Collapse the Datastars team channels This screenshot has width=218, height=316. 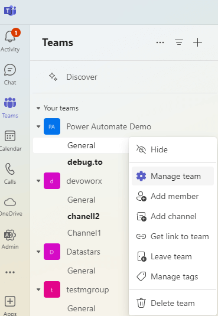[38, 252]
